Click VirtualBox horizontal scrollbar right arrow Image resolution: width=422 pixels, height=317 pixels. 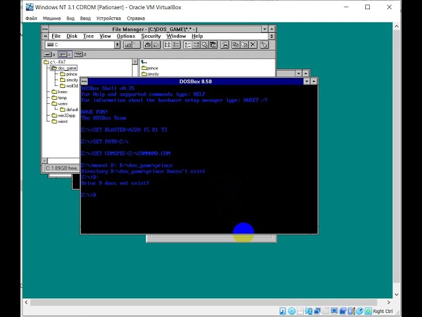click(388, 302)
